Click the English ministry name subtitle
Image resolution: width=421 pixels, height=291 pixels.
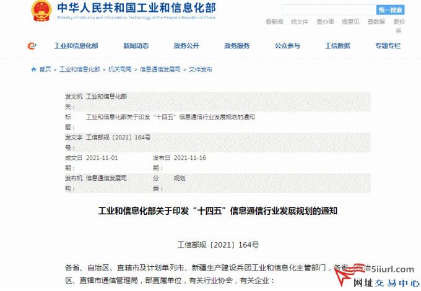136,18
